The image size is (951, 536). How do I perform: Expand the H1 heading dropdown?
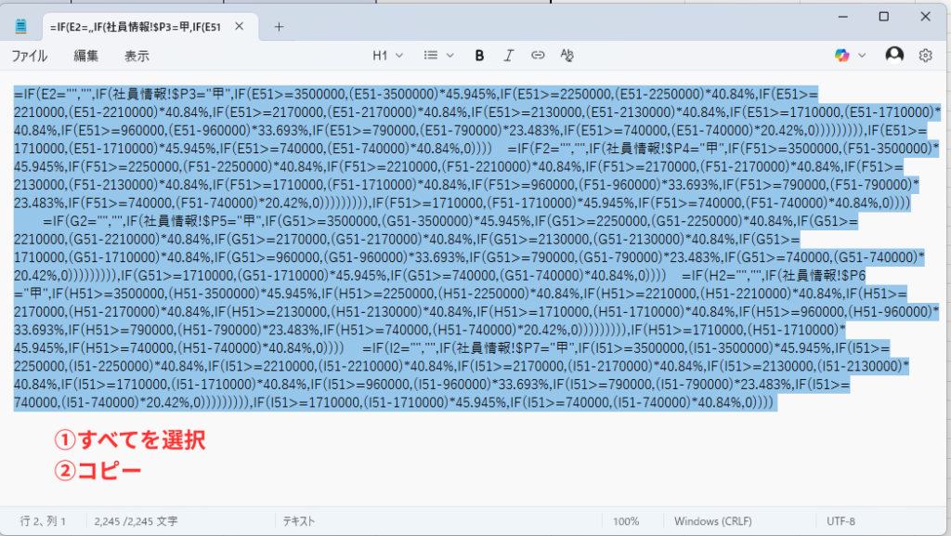click(x=387, y=56)
